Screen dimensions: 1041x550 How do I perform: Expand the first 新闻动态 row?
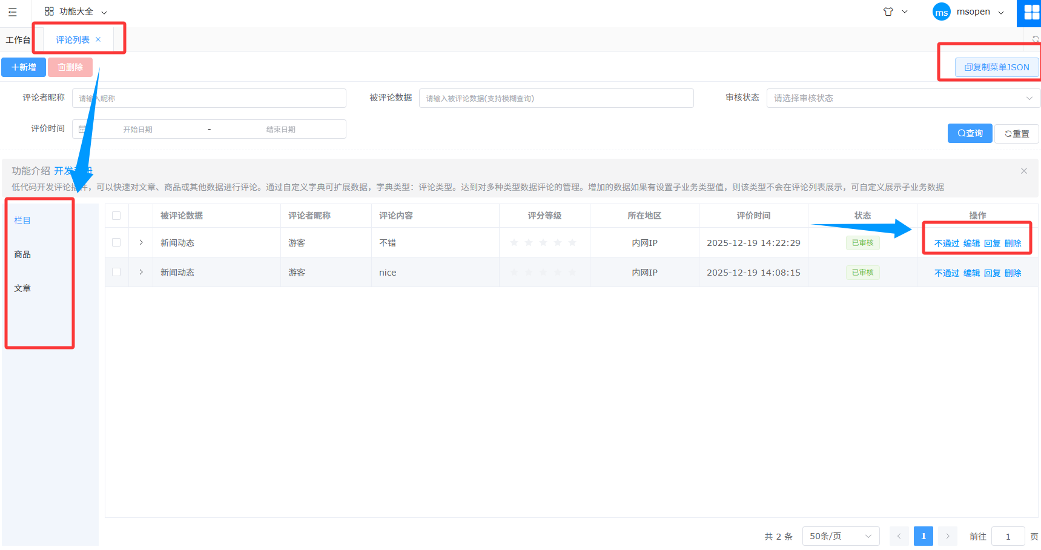coord(141,242)
